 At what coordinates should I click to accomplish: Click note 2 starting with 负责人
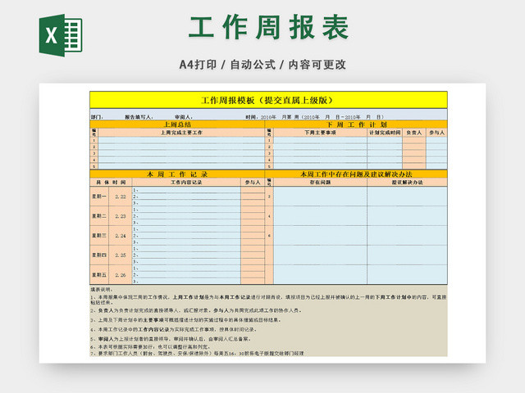[196, 310]
